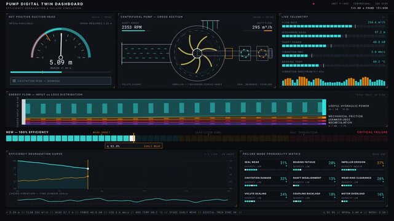Select the orange coupling housing on shaft

point(262,53)
